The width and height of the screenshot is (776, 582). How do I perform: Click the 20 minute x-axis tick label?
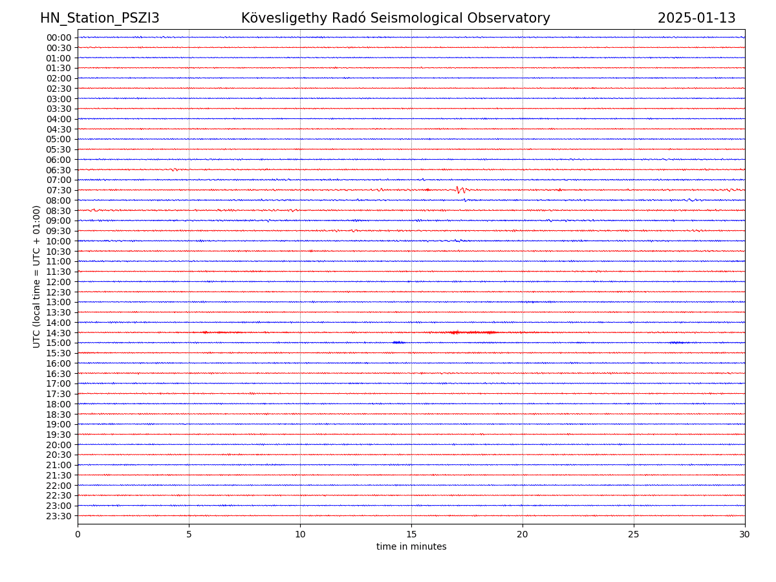523,535
